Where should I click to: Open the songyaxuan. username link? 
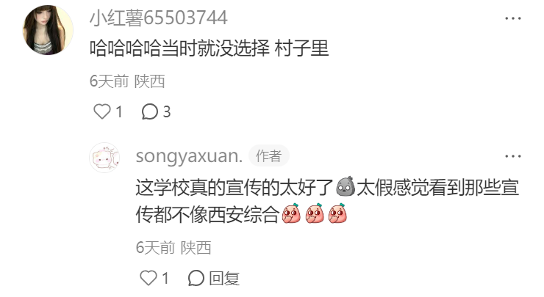[189, 156]
